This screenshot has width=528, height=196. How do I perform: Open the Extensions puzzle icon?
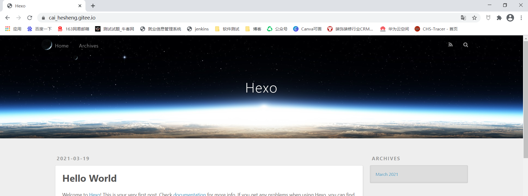click(499, 18)
